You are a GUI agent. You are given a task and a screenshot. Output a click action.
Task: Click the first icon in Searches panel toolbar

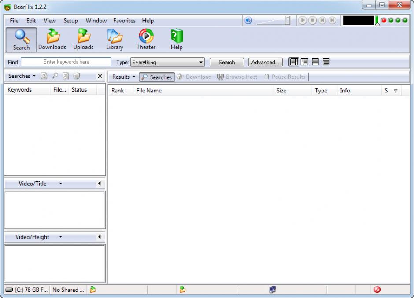tap(44, 76)
